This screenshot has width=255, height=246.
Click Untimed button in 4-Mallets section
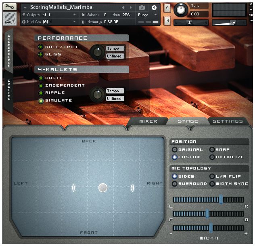[115, 99]
